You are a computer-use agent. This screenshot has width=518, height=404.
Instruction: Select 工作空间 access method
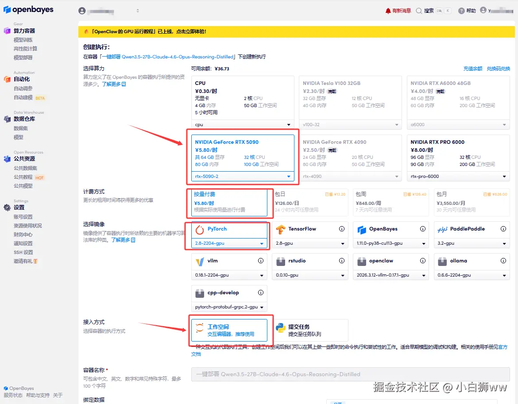click(229, 330)
